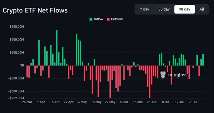This screenshot has height=113, width=214.
Task: Click the -$600.00M y-axis label
Action: pos(16,91)
